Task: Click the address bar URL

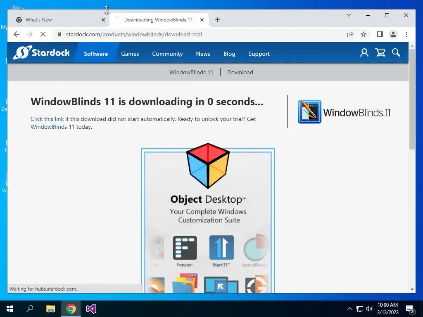Action: click(x=134, y=35)
